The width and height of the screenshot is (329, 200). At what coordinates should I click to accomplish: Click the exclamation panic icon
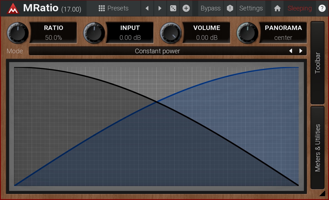click(x=230, y=8)
